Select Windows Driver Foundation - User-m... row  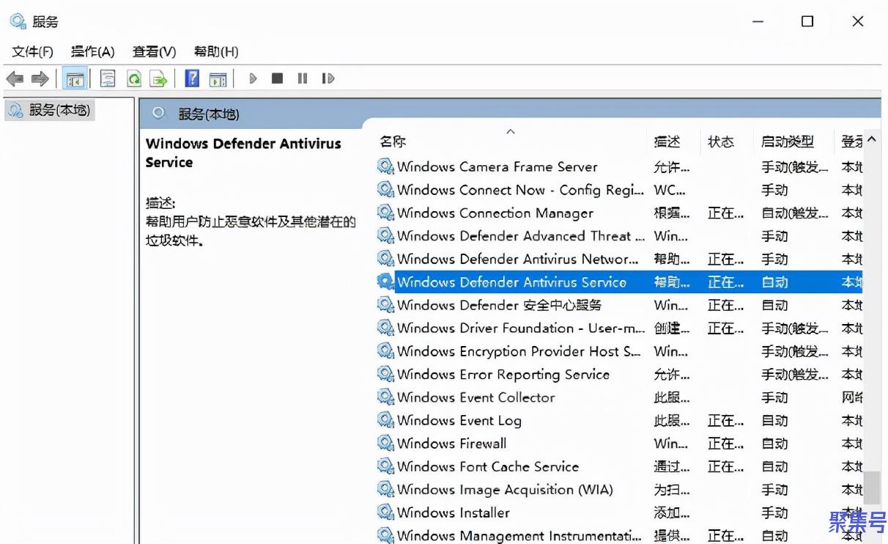point(619,328)
